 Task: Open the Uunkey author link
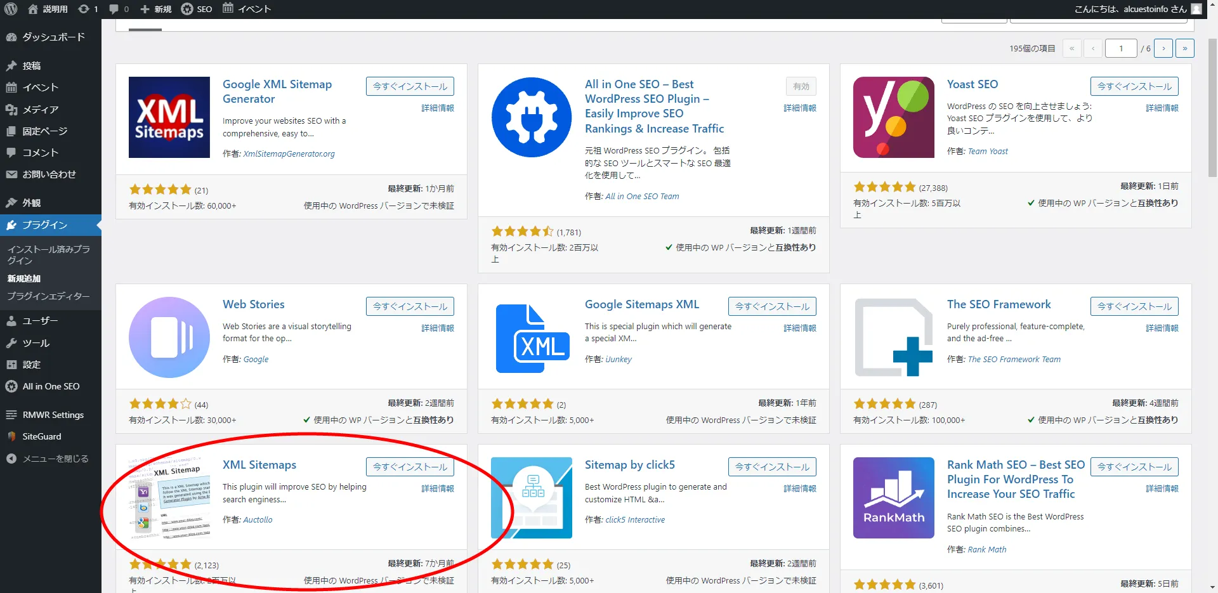[x=619, y=359]
